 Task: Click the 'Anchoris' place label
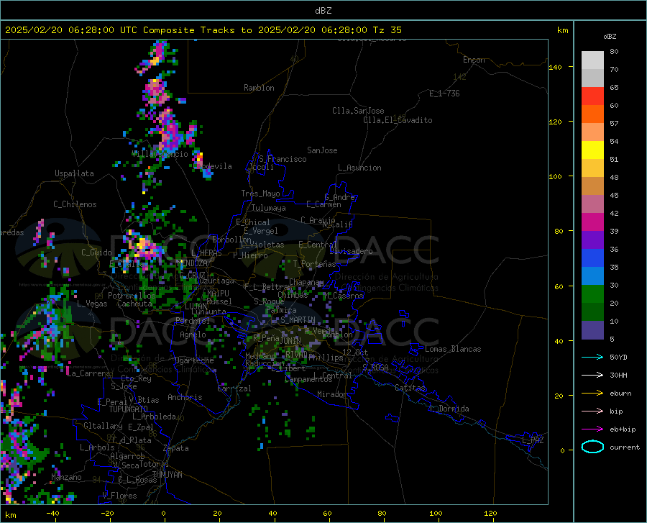point(185,398)
